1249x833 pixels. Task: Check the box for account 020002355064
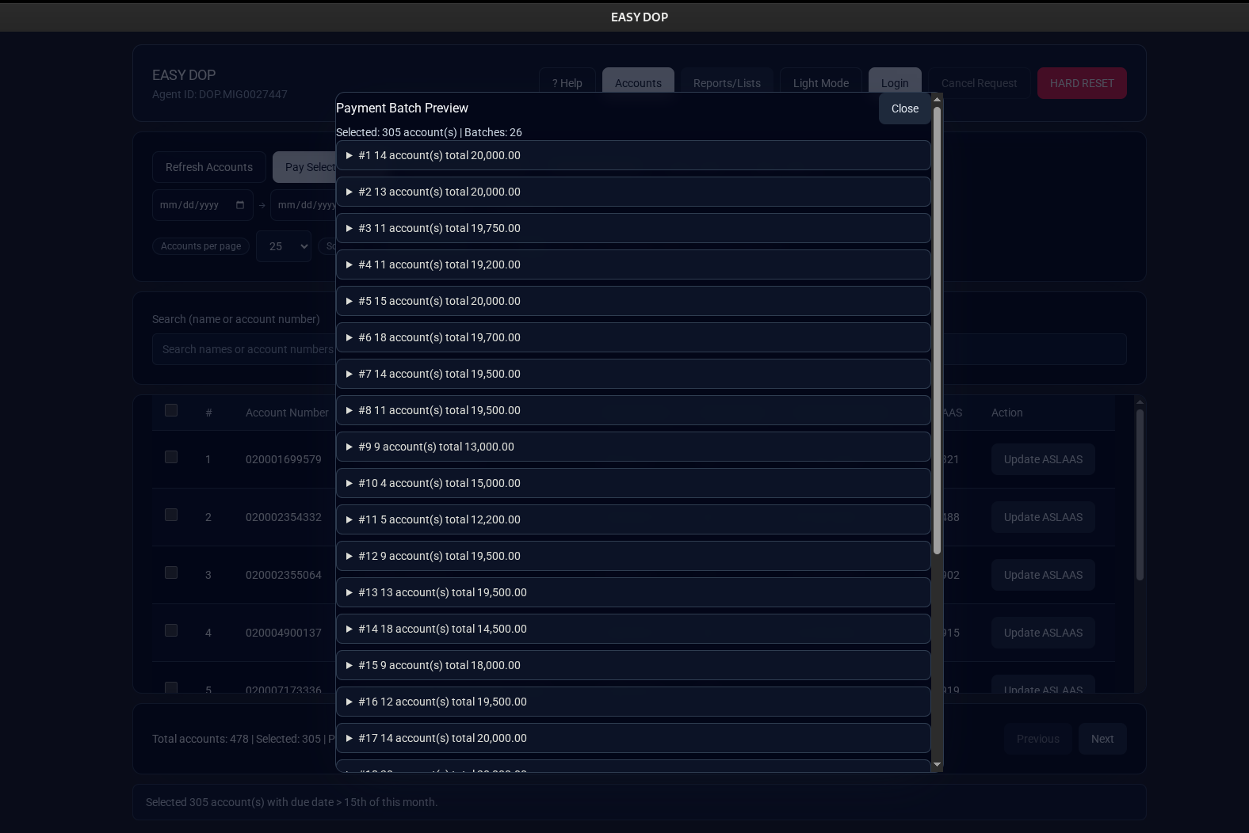click(171, 572)
